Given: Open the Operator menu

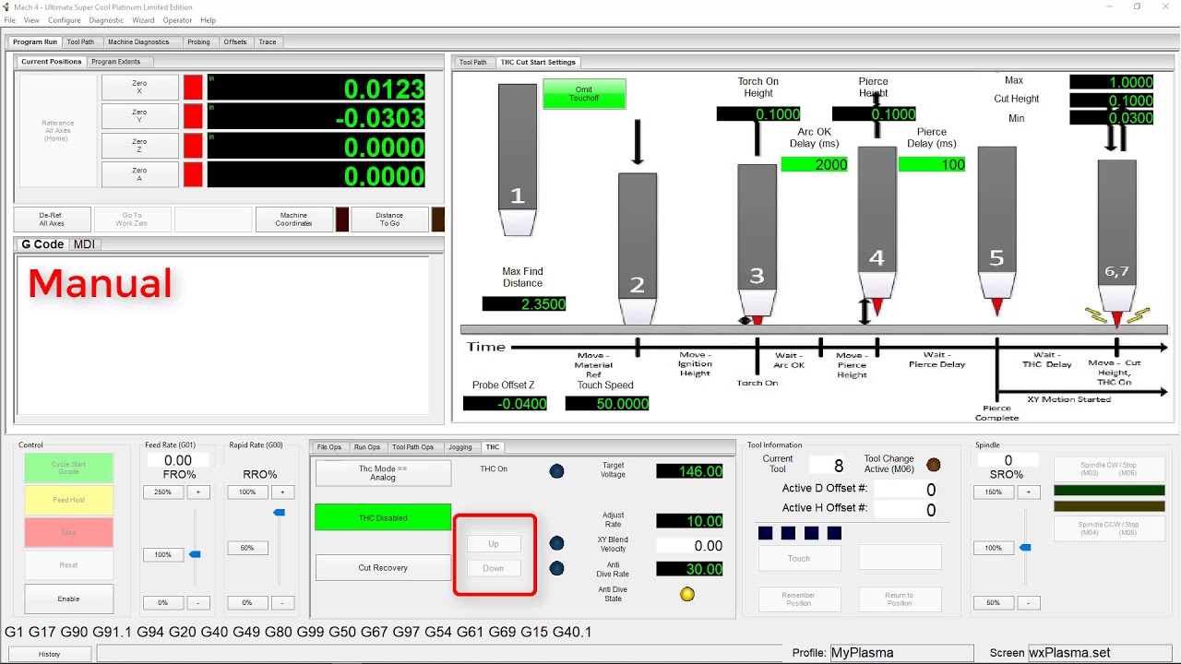Looking at the screenshot, I should 177,20.
